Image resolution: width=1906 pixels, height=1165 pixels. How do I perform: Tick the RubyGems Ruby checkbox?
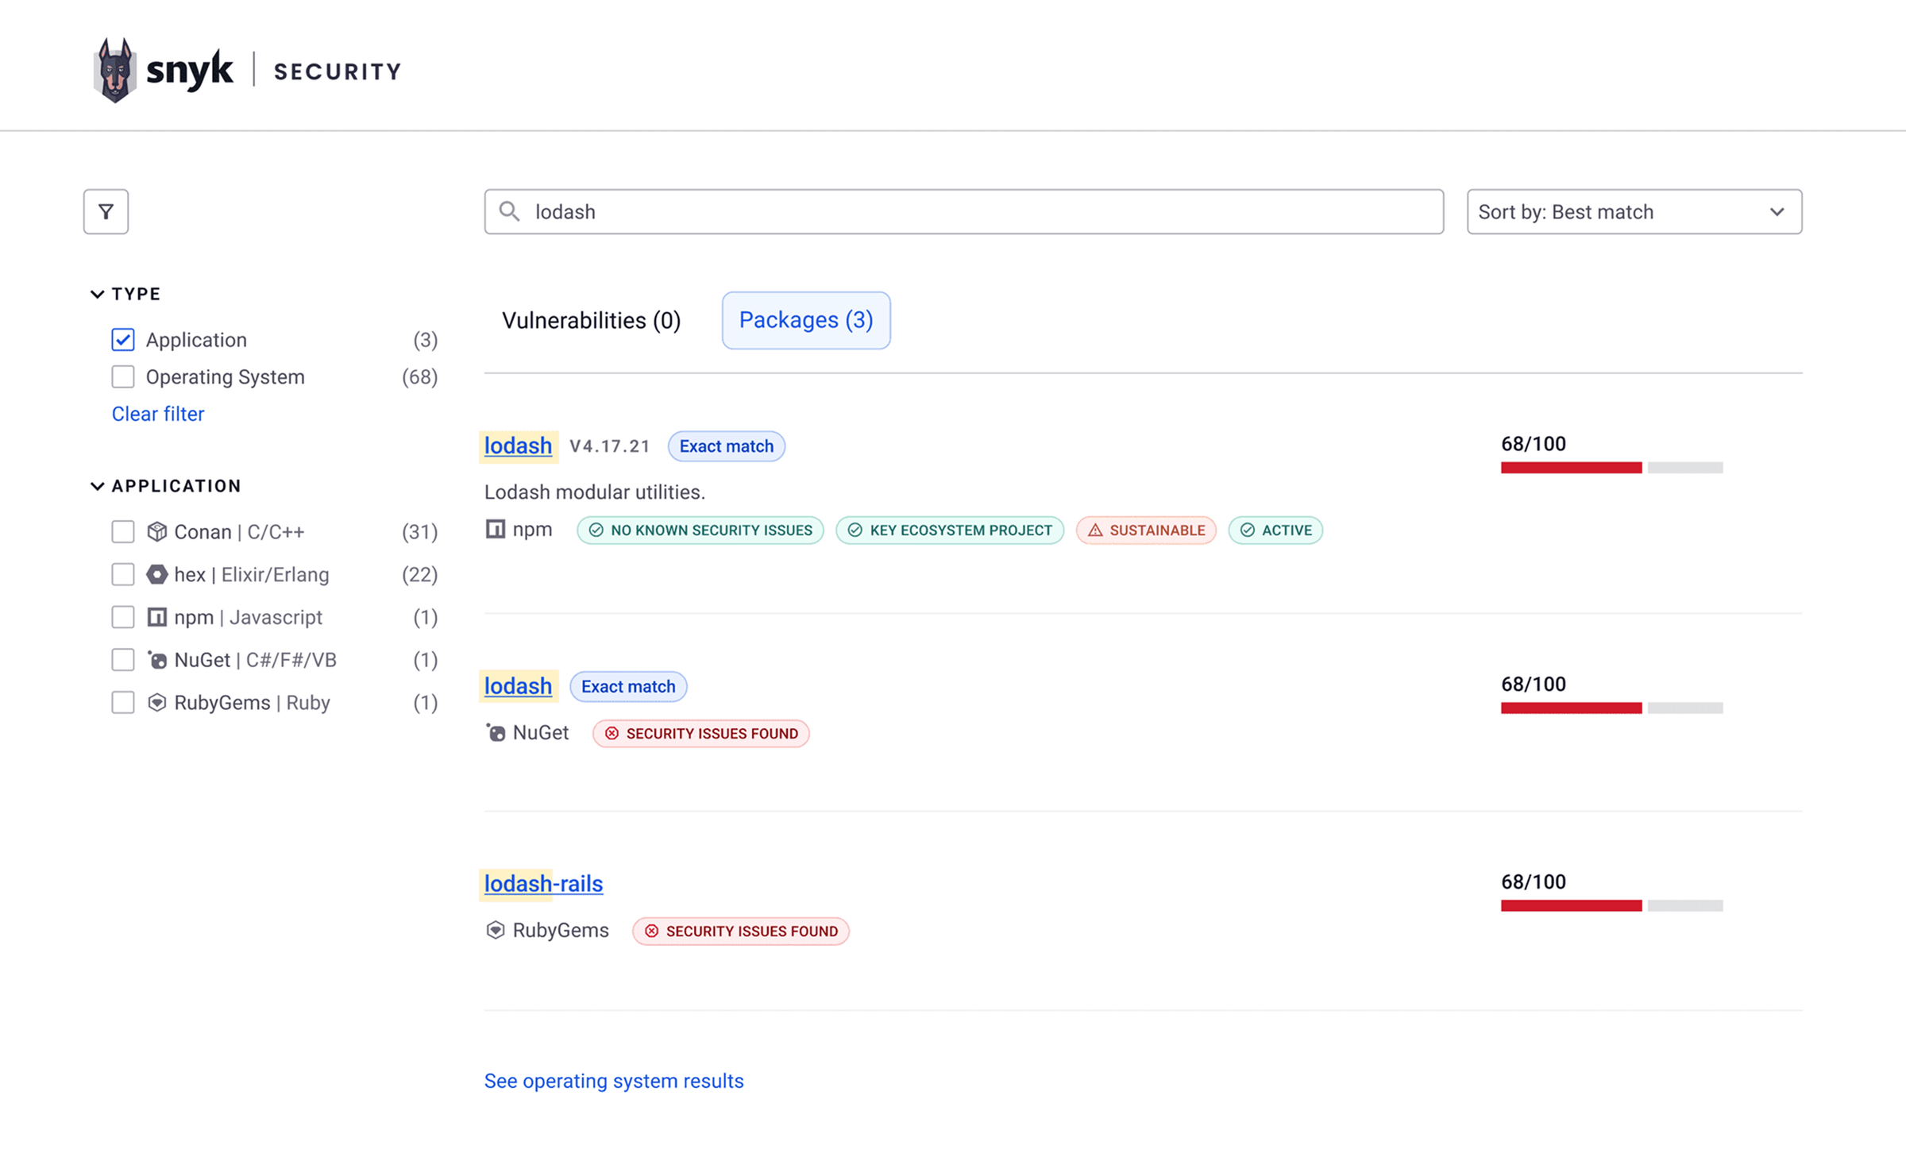123,703
